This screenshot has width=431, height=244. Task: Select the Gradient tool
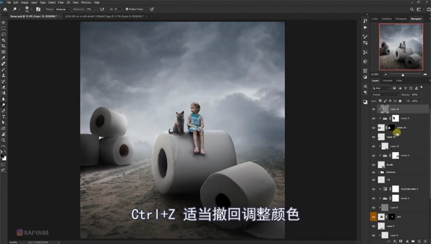3,93
